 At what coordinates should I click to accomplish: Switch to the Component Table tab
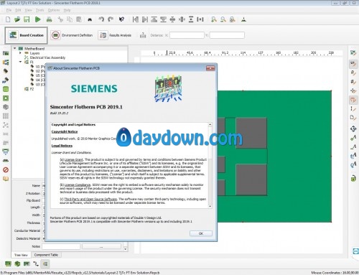click(46, 255)
